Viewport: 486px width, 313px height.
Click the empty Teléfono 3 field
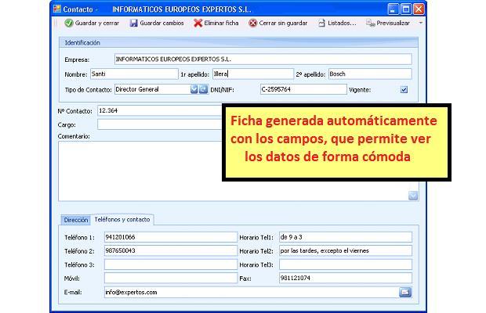tap(171, 264)
